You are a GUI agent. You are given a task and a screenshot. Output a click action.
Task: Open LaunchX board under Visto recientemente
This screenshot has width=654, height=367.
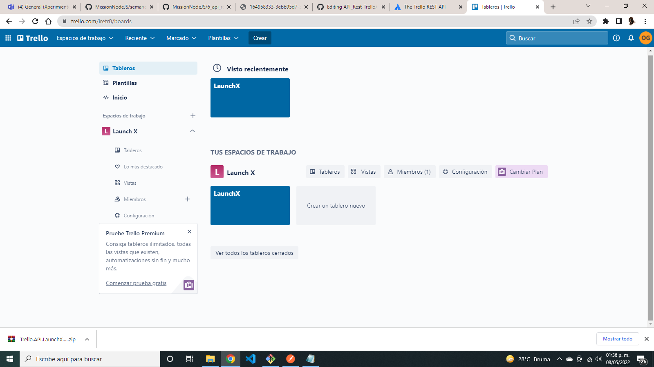(250, 98)
